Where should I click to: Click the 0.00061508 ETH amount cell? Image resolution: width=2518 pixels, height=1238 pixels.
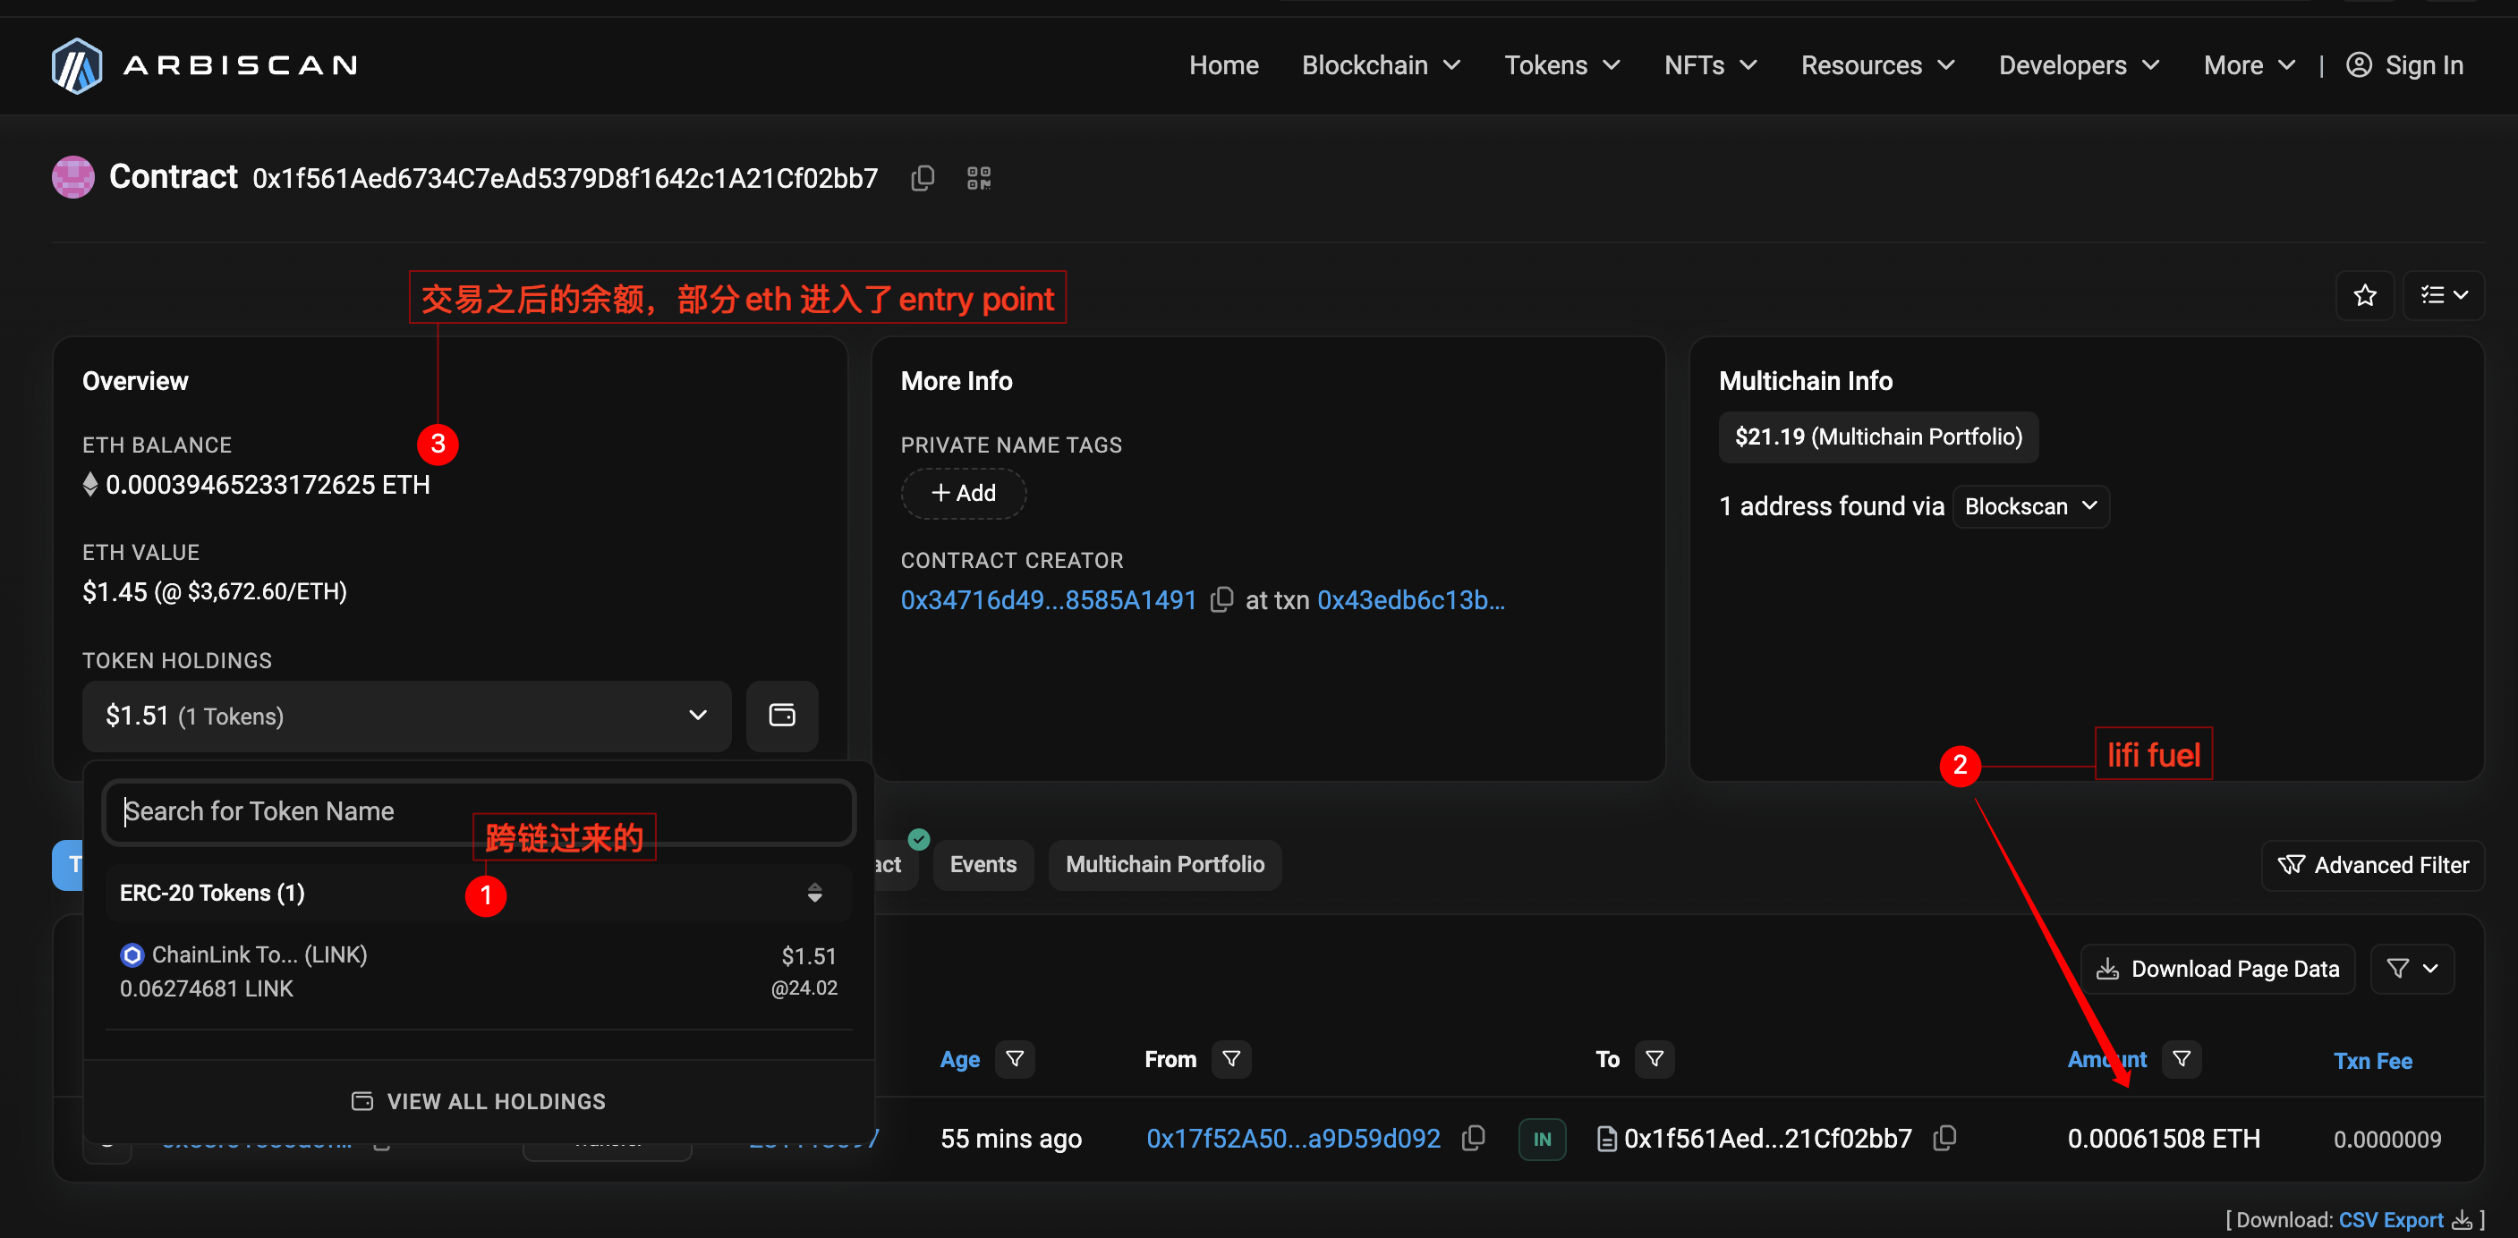(2163, 1139)
